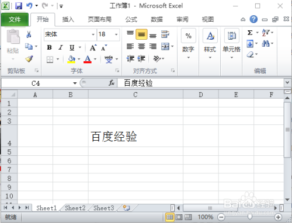Open the Sheet2 worksheet tab

(75, 208)
